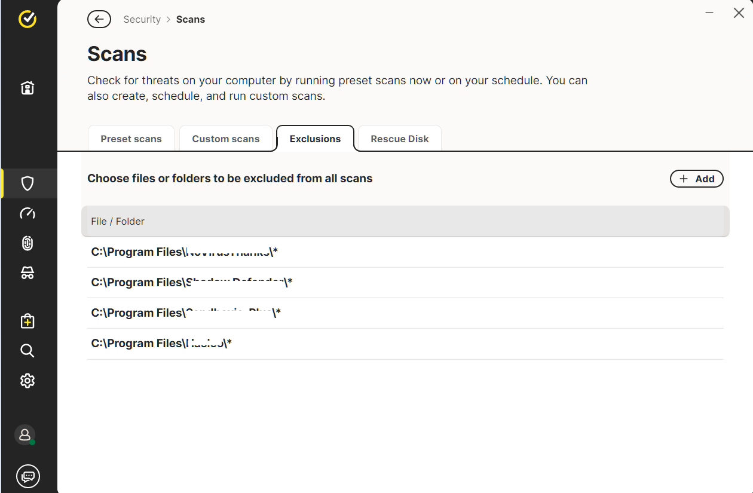Select the Exclusions tab
This screenshot has width=753, height=493.
pyautogui.click(x=315, y=139)
